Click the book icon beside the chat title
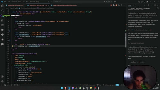Screen dimensions: 160x90 click(158, 8)
